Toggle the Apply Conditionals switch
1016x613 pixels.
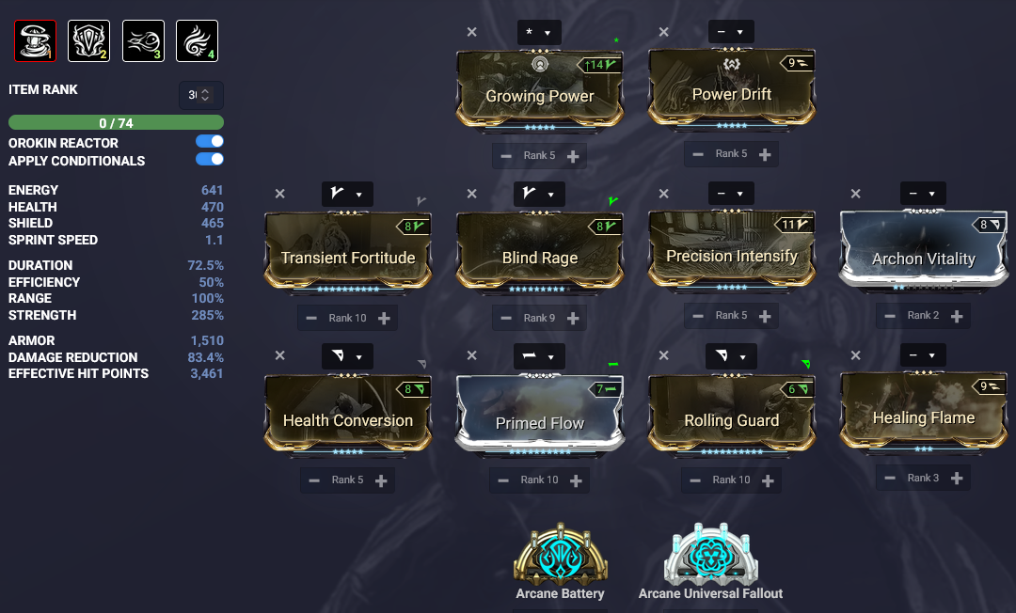pyautogui.click(x=209, y=159)
